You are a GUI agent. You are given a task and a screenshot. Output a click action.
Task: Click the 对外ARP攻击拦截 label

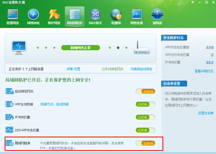[x=27, y=130]
